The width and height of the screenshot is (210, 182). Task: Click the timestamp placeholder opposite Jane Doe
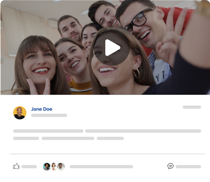pyautogui.click(x=192, y=107)
